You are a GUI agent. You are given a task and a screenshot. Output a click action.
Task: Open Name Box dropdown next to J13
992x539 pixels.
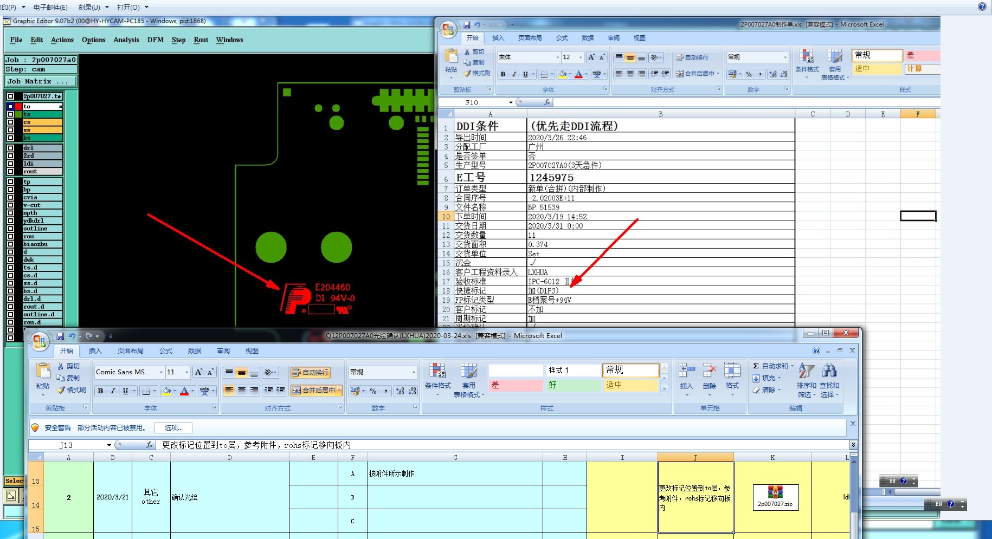pos(109,445)
